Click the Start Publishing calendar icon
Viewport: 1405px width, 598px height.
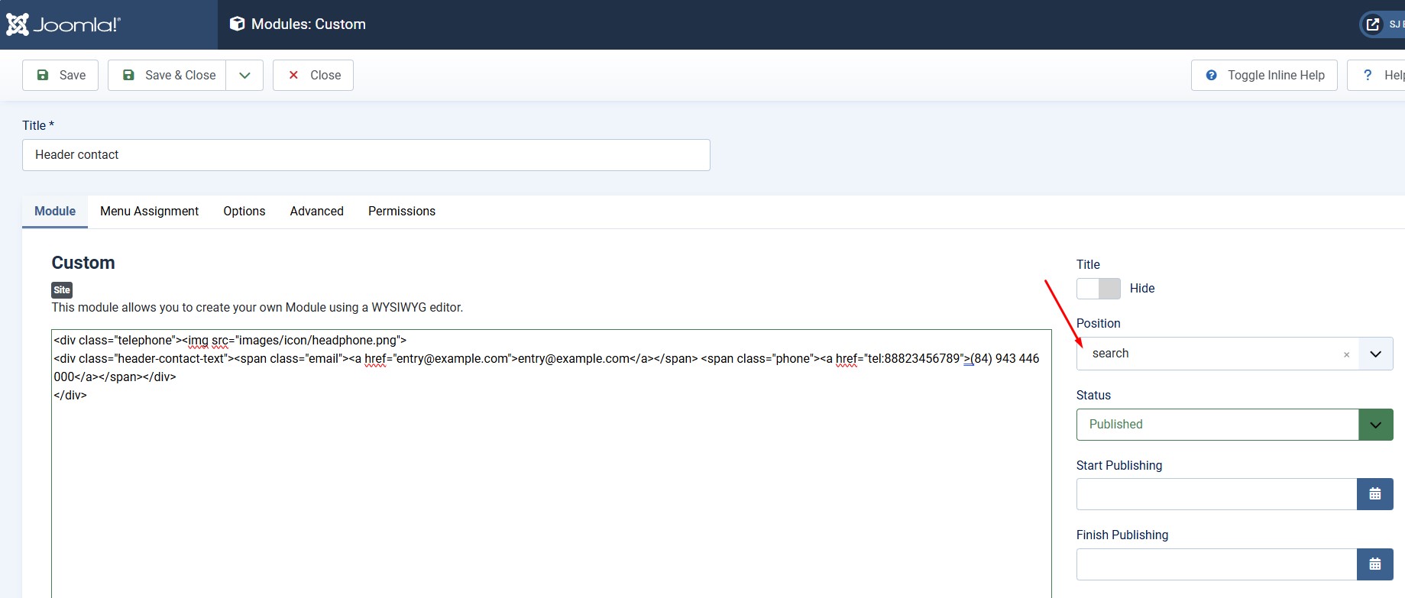(x=1374, y=494)
